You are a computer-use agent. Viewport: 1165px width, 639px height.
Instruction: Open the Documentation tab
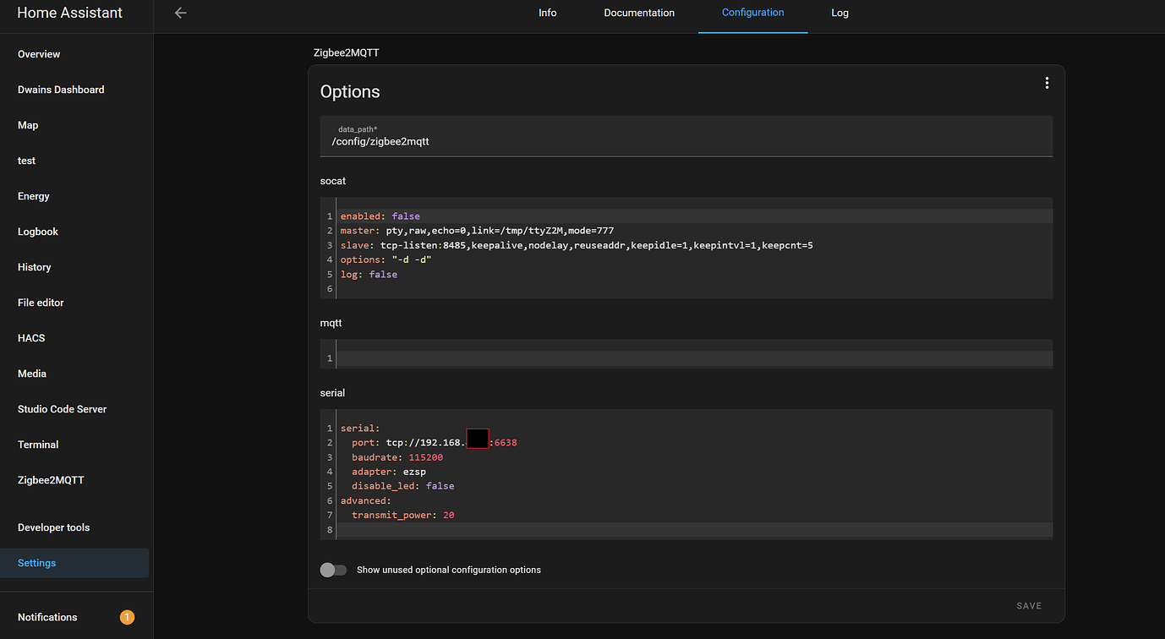coord(639,13)
